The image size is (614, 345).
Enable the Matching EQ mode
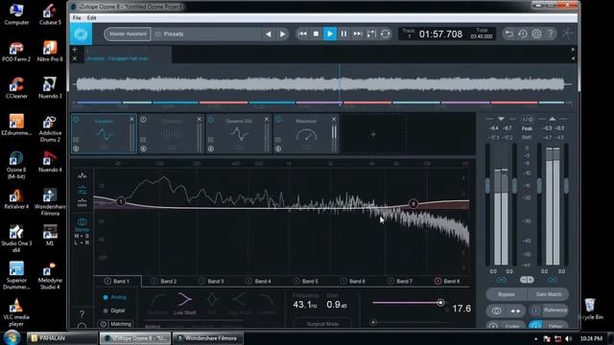116,324
